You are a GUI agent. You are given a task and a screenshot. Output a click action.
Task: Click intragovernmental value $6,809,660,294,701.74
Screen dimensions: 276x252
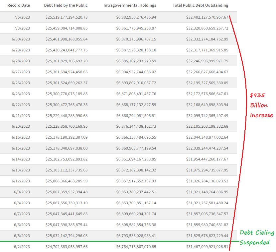[x=136, y=214]
